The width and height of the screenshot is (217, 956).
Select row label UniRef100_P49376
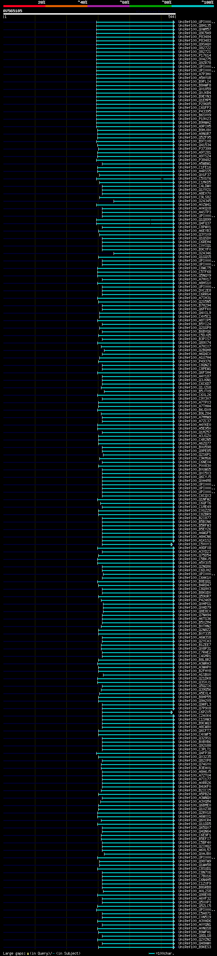pyautogui.click(x=195, y=361)
